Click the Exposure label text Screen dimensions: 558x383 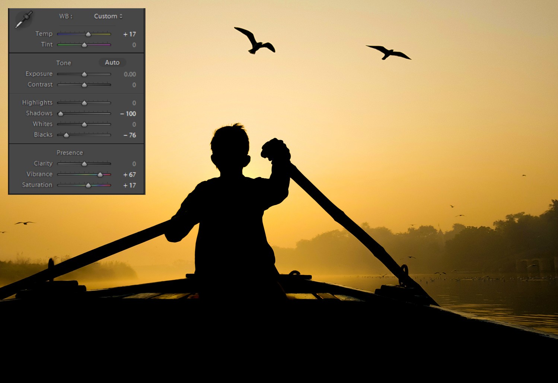(39, 74)
